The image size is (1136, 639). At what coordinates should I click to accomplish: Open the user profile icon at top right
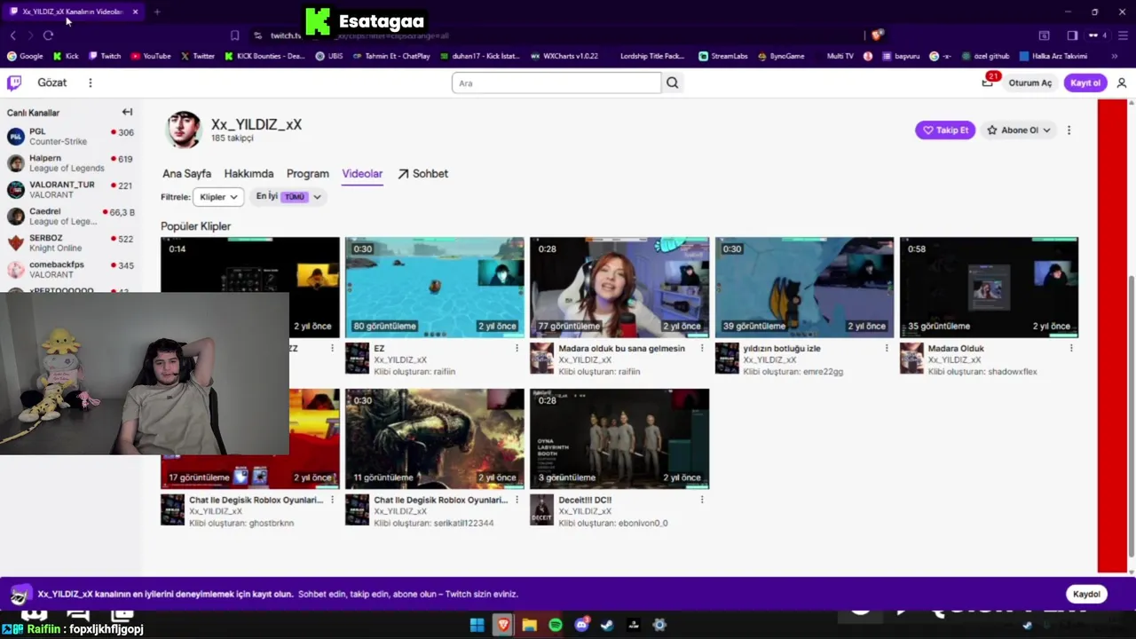[x=1122, y=83]
